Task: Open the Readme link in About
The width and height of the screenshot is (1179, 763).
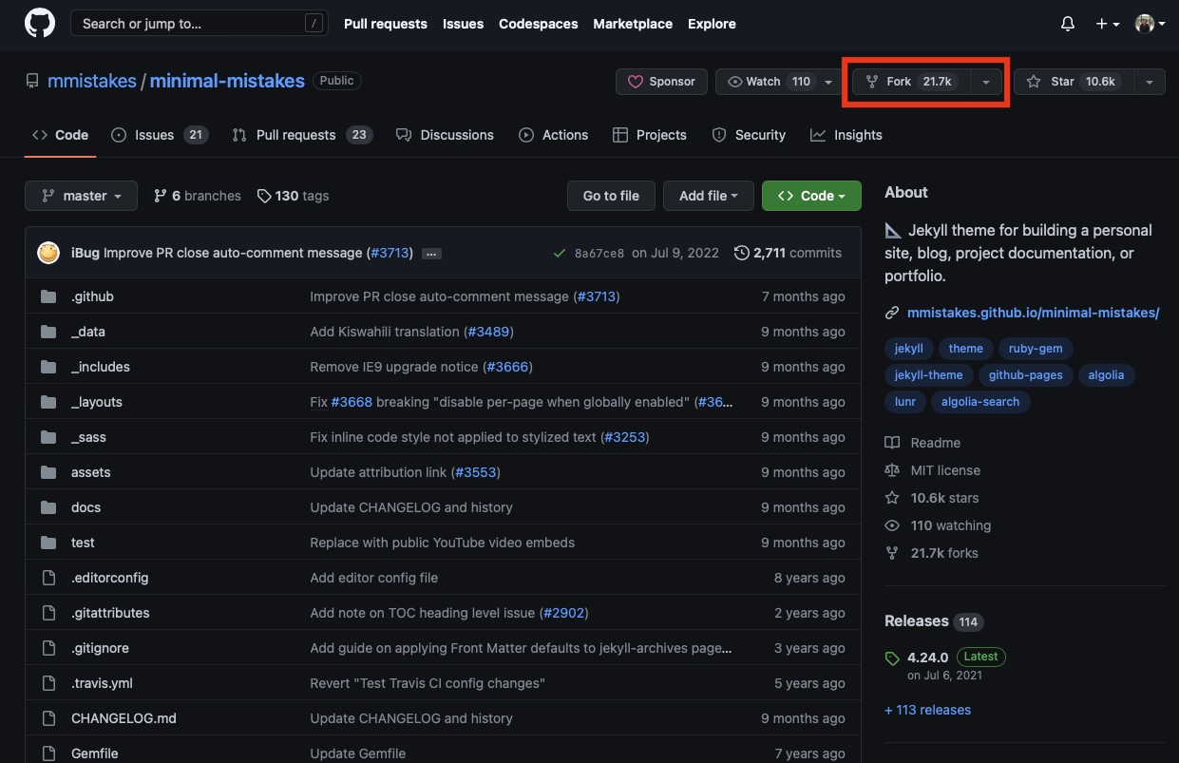Action: [922, 443]
